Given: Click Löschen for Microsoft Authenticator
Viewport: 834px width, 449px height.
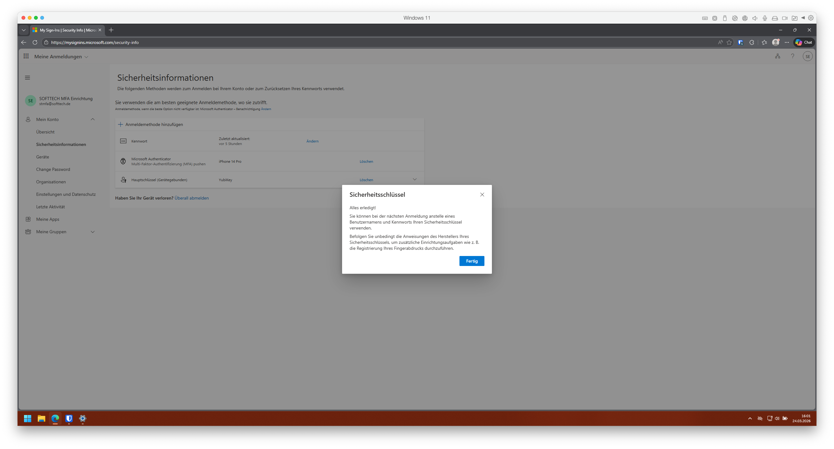Looking at the screenshot, I should tap(366, 162).
